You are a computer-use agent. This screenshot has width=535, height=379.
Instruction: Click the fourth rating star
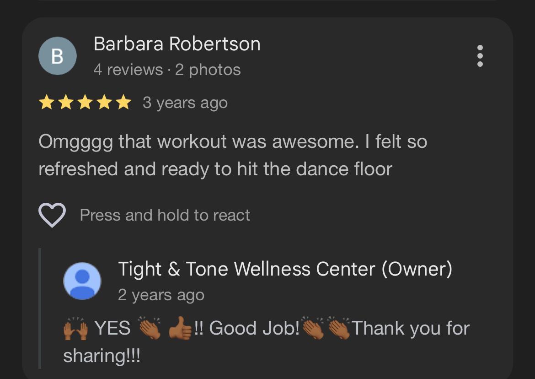[x=104, y=103]
